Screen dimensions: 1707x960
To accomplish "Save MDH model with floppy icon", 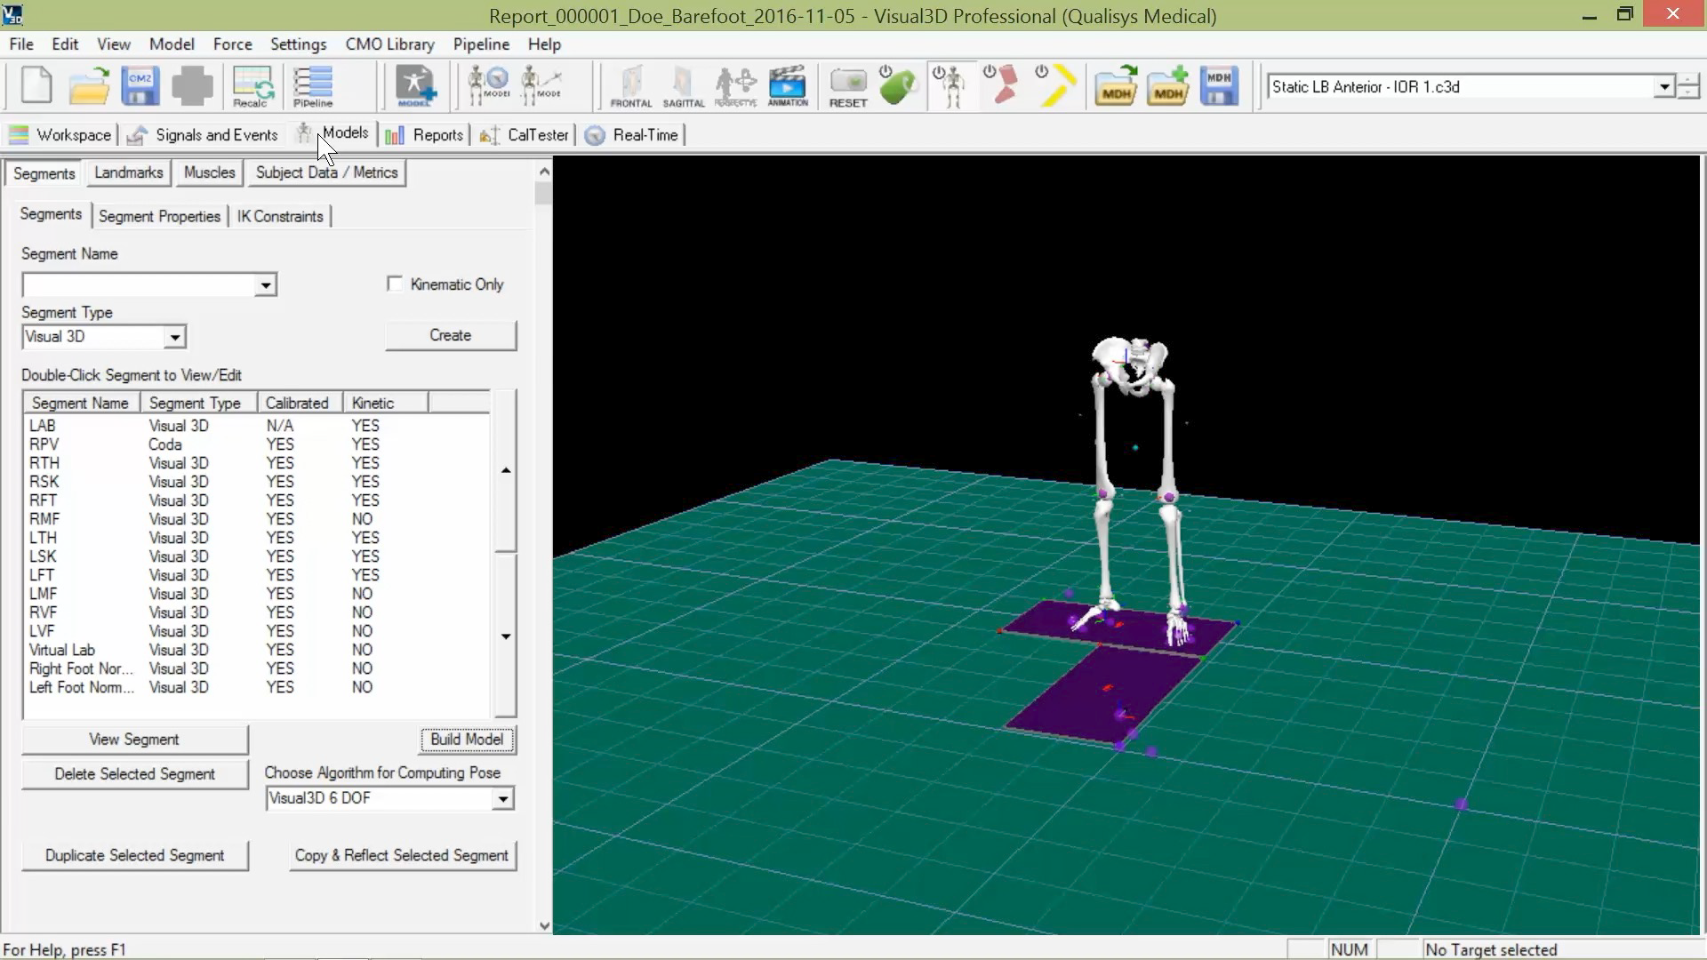I will click(x=1219, y=86).
